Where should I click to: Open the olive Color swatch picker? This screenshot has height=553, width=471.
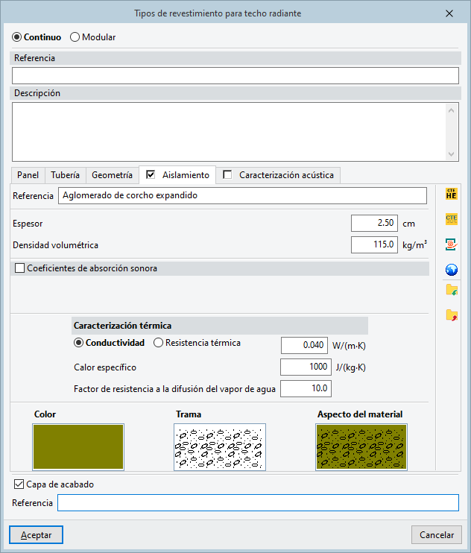(78, 447)
